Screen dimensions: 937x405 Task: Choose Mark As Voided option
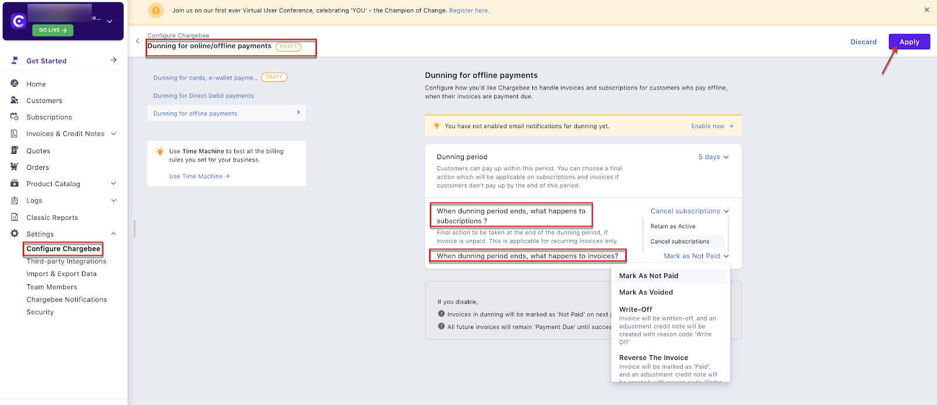[646, 292]
